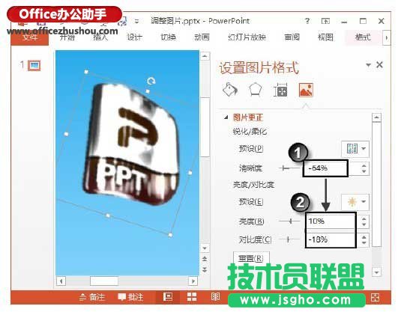Click the horizontal scrollbar thumb
This screenshot has height=312, width=398.
[x=104, y=281]
